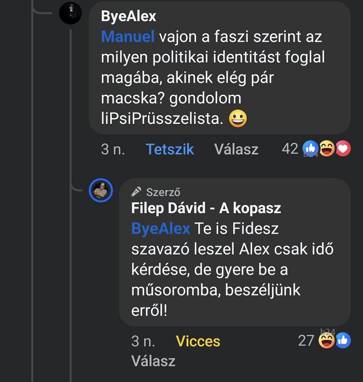Click the 42 reactions count
This screenshot has width=363, height=382.
click(x=290, y=149)
